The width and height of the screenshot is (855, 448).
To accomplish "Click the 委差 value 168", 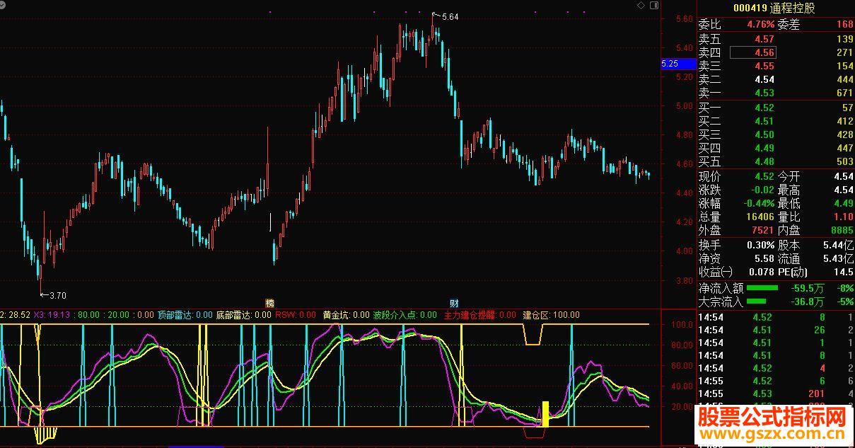I will pyautogui.click(x=845, y=25).
